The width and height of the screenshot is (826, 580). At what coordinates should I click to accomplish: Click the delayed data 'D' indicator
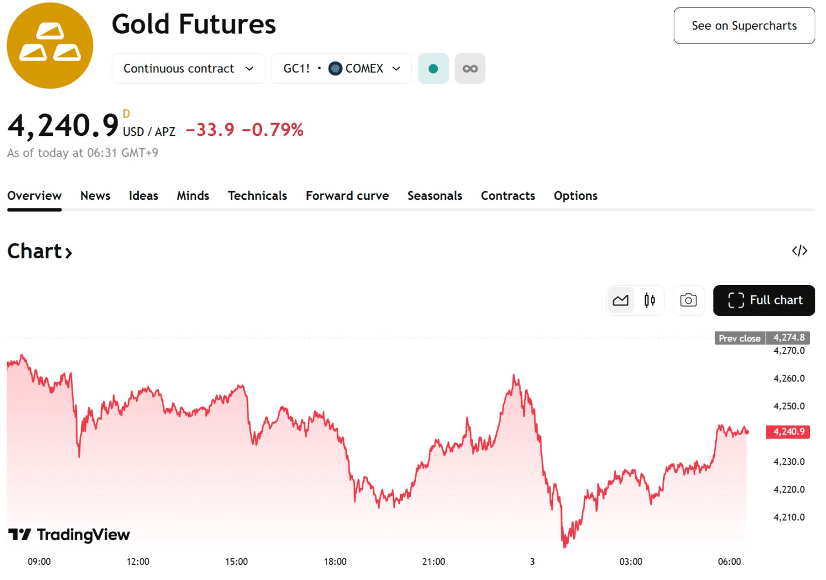(x=126, y=114)
